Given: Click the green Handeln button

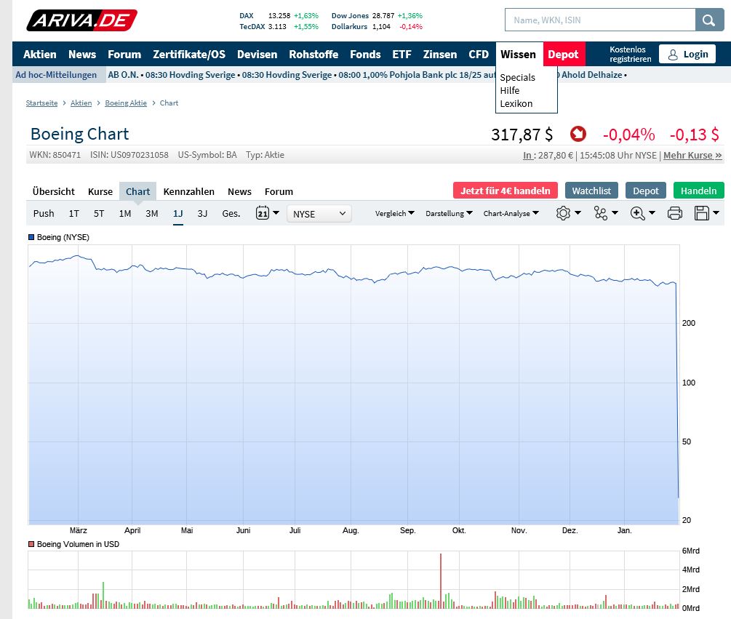Looking at the screenshot, I should [698, 191].
